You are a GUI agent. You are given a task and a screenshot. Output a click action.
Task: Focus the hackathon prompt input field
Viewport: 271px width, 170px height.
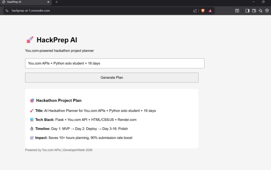coord(115,63)
